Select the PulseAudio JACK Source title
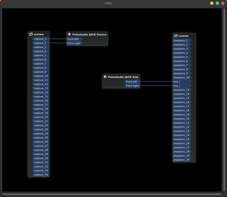The width and height of the screenshot is (227, 197). (89, 34)
